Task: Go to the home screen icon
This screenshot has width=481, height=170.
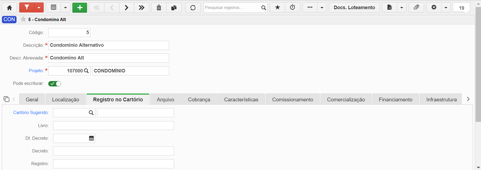Action: 9,8
